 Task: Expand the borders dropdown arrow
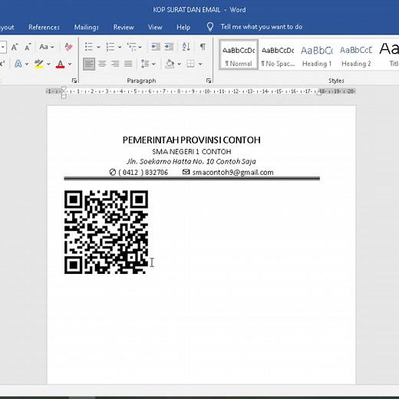(200, 64)
